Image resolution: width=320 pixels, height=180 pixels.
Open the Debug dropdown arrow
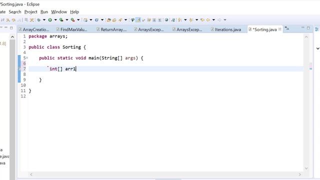(44, 20)
